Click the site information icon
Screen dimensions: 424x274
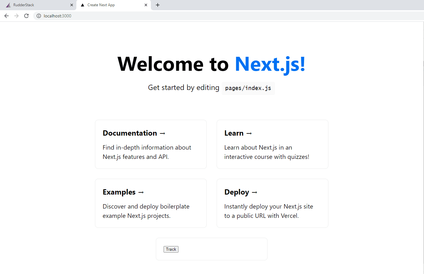tap(39, 16)
